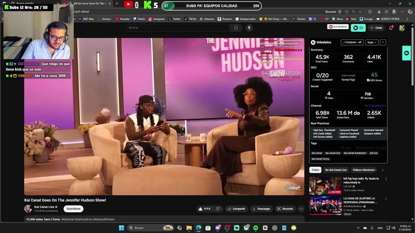Toggle Videolytics Compare - off button
This screenshot has height=233, width=415.
[x=352, y=42]
